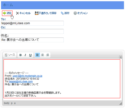Center align the text
The width and height of the screenshot is (125, 109).
[42, 55]
